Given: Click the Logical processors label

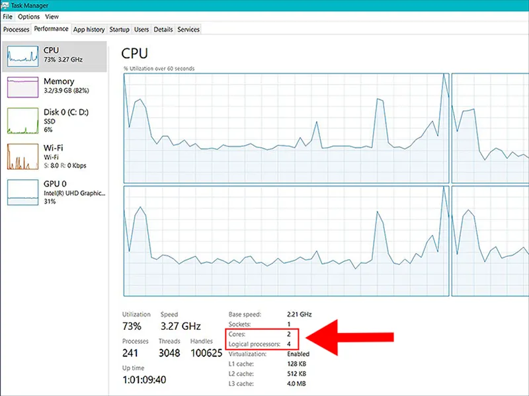Looking at the screenshot, I should [x=255, y=344].
